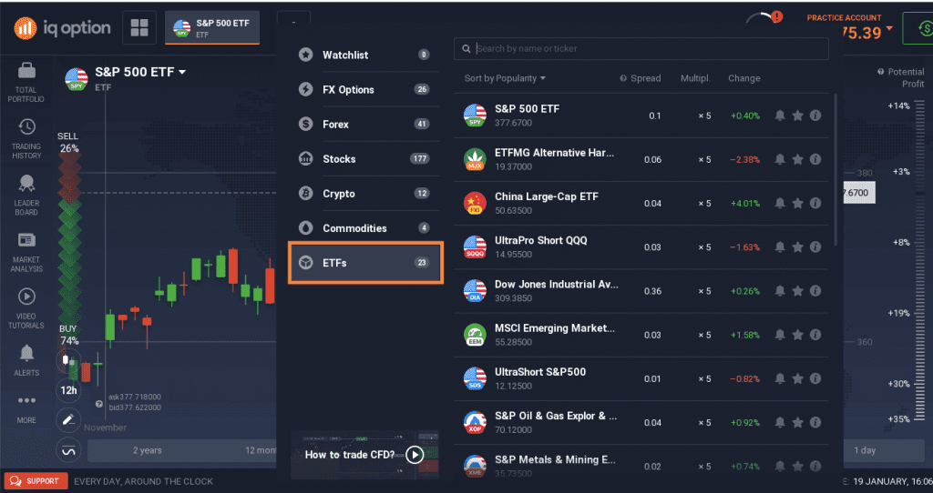Select the Stocks category
Screen dimensions: 933x493
pyautogui.click(x=364, y=158)
